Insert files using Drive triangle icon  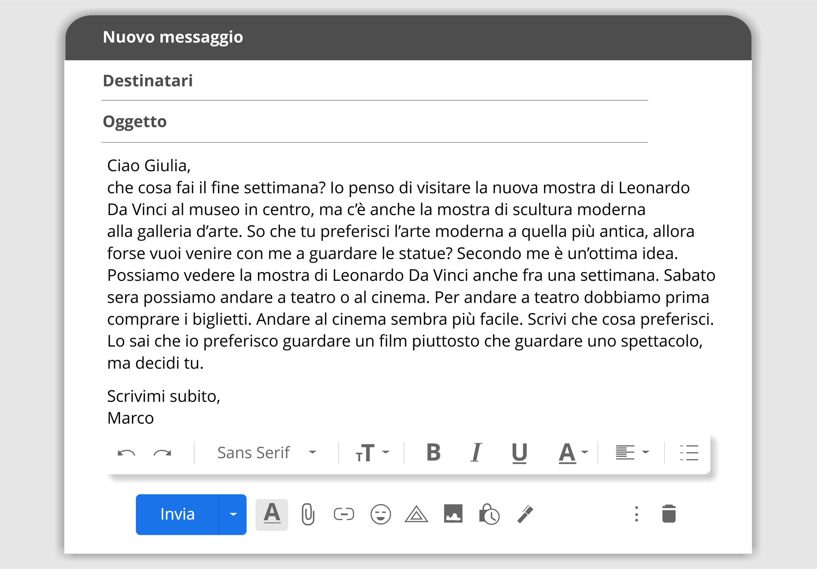(x=416, y=515)
